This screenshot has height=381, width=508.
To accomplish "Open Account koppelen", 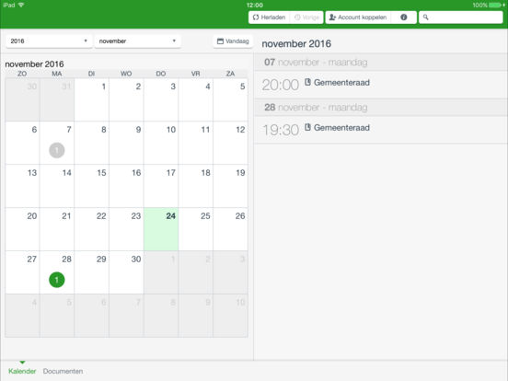I will (358, 17).
